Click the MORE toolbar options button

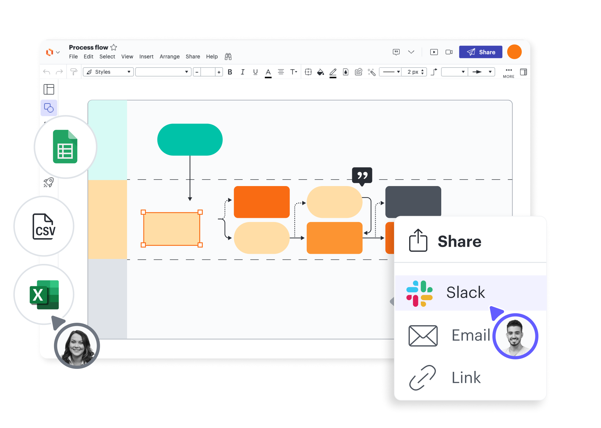point(508,73)
